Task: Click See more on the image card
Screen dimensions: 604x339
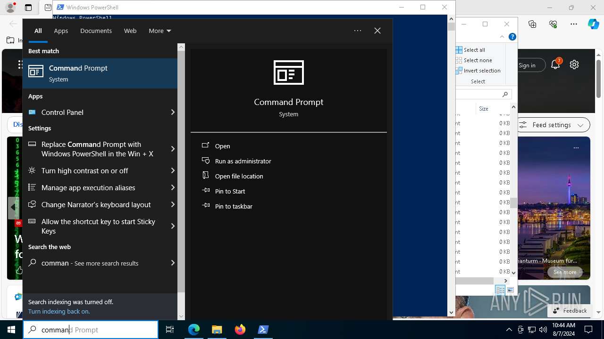Action: tap(565, 272)
